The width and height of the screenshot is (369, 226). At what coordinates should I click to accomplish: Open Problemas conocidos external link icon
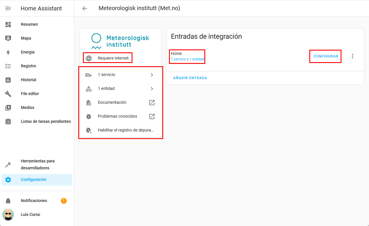point(152,116)
